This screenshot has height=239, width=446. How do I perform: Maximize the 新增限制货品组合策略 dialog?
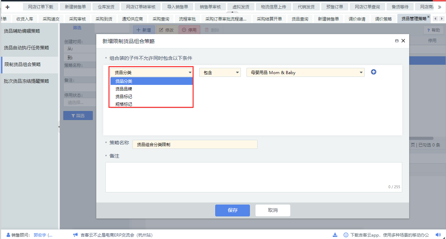(x=397, y=41)
